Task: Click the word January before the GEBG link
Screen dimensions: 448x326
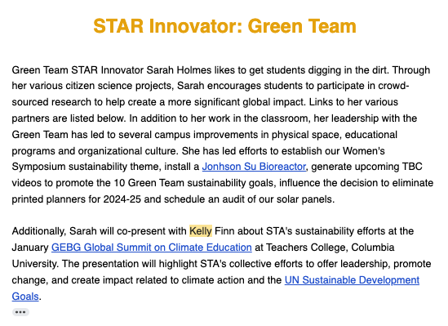Action: point(30,248)
